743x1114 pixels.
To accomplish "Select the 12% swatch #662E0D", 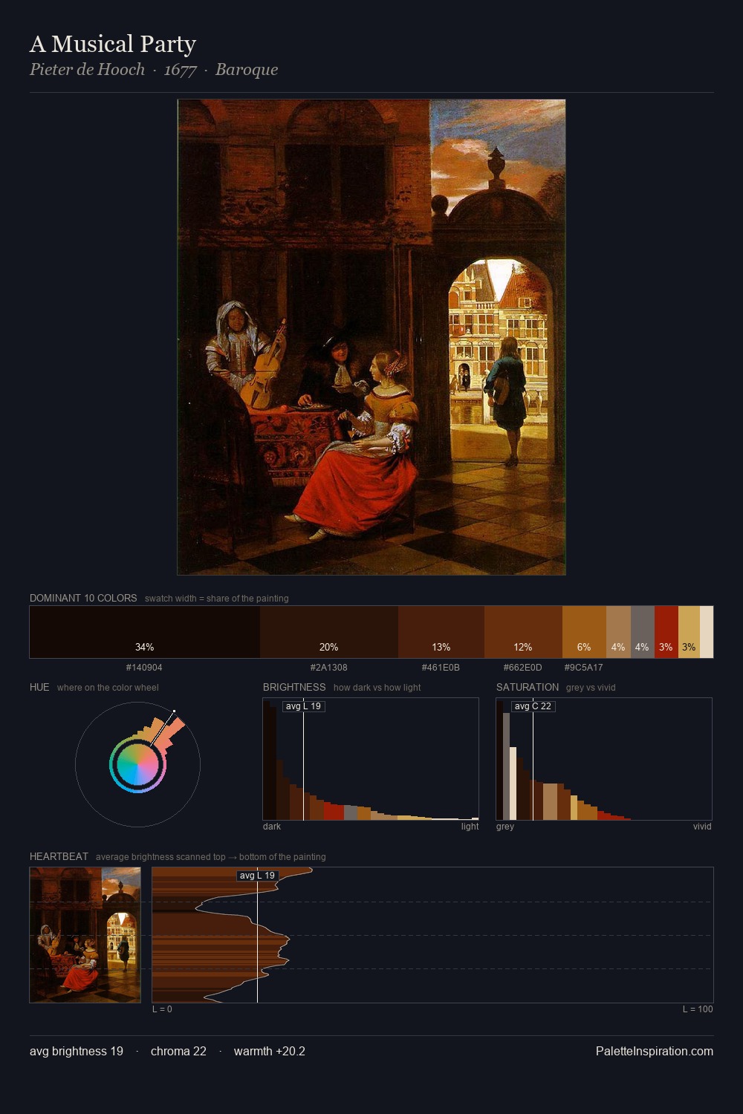I will coord(523,632).
